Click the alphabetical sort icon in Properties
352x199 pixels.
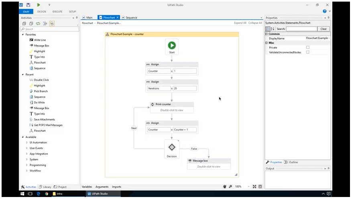tap(273, 29)
